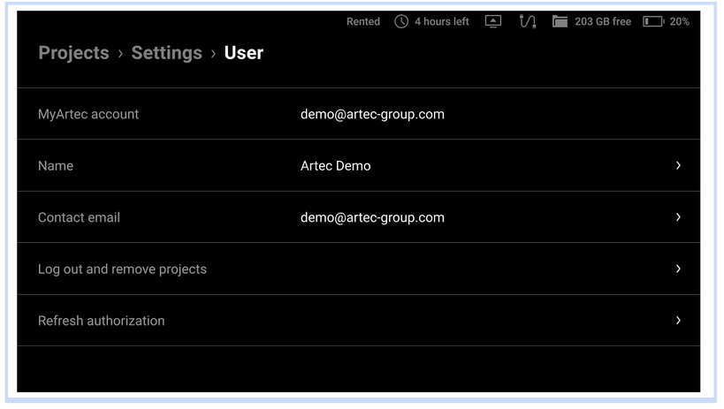Tap the battery level icon
The width and height of the screenshot is (724, 409).
coord(653,21)
